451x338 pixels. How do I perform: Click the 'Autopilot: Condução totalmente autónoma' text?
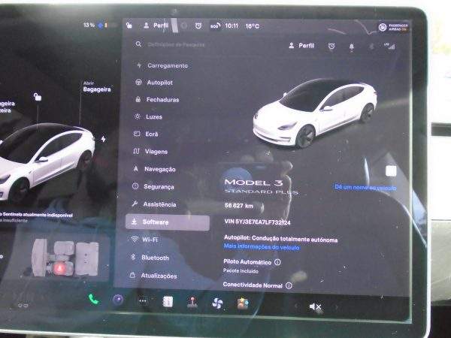coord(280,239)
